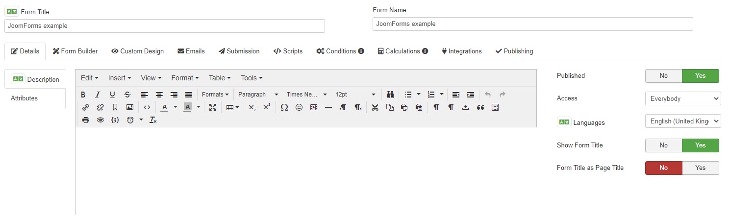The width and height of the screenshot is (729, 216).
Task: Switch to the Custom Design tab
Action: pos(137,51)
